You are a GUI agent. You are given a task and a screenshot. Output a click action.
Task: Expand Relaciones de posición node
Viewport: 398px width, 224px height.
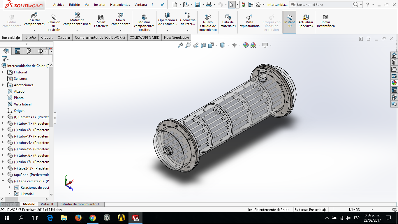10,188
